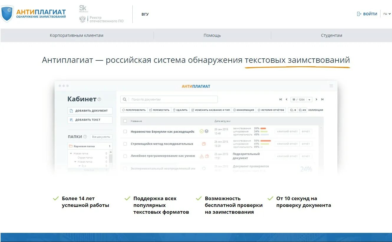The height and width of the screenshot is (242, 392).
Task: Click ИНФОРМАЦИЯ toolbar button
Action: (243, 110)
